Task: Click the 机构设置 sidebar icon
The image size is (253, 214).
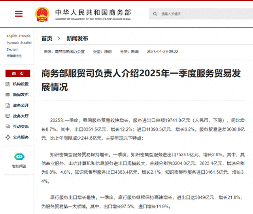Action: click(8, 84)
